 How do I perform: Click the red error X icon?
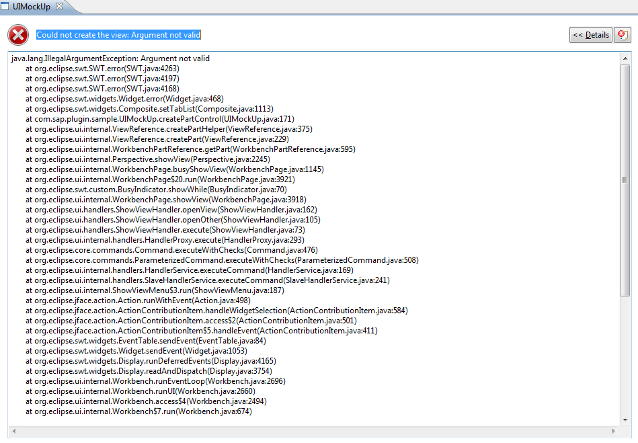click(18, 35)
